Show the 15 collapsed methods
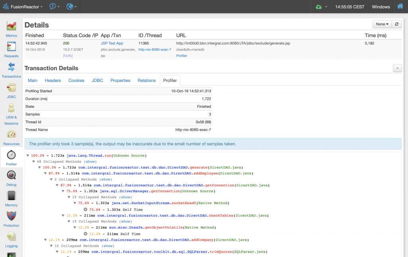This screenshot has width=408, height=257. [108, 246]
